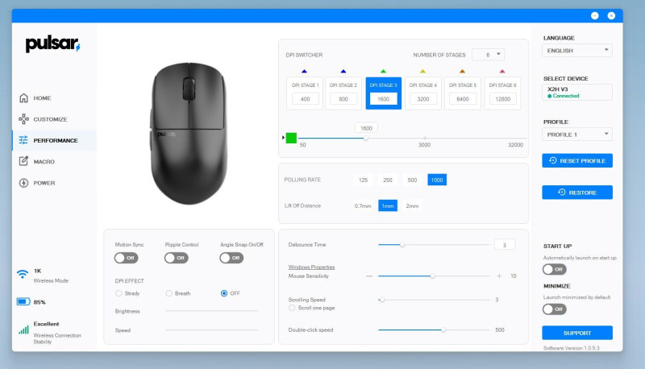The image size is (645, 369).
Task: Open the Windows Properties link
Action: (x=311, y=267)
